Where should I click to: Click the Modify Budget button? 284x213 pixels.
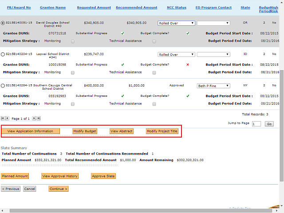(85, 131)
